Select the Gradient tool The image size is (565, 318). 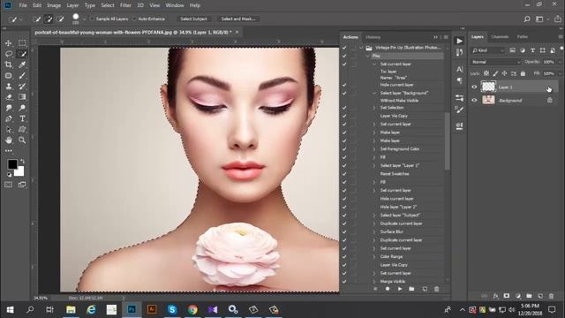click(22, 97)
